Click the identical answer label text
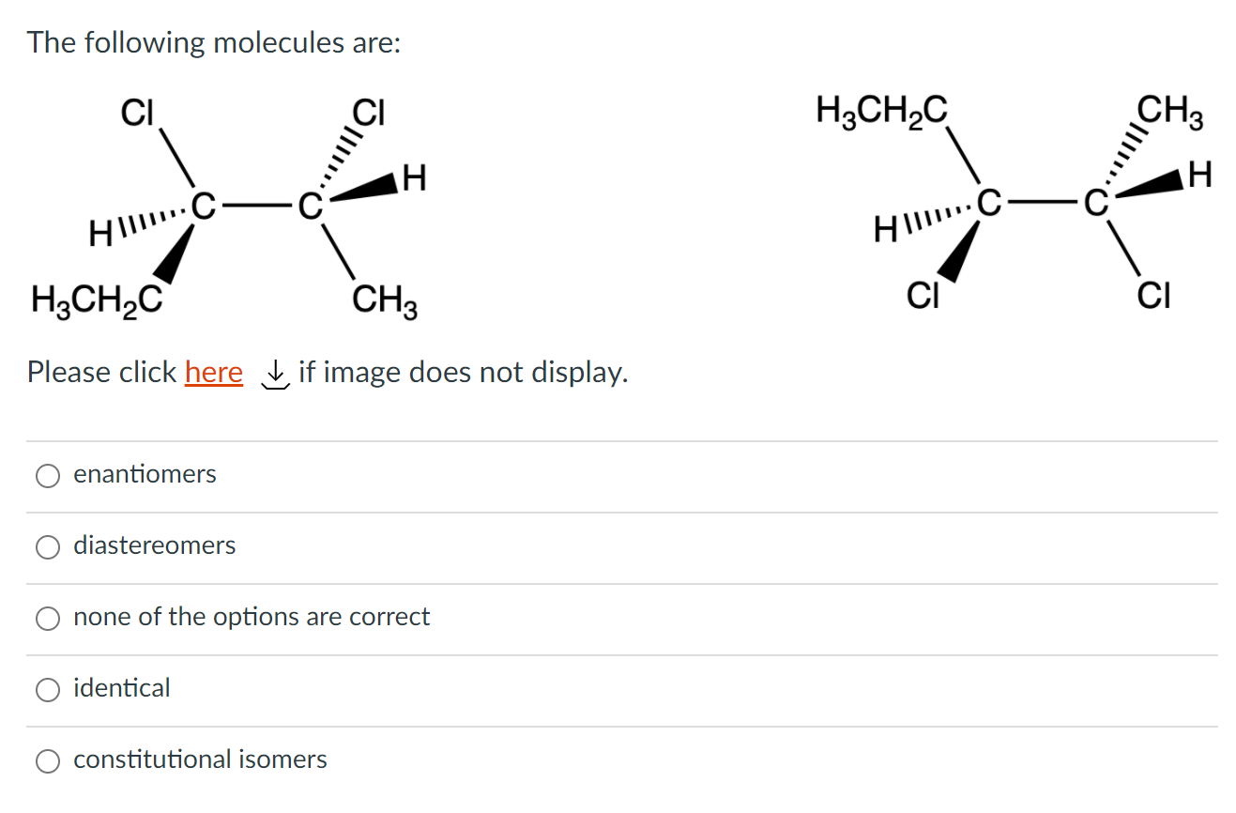Image resolution: width=1236 pixels, height=813 pixels. coord(123,688)
